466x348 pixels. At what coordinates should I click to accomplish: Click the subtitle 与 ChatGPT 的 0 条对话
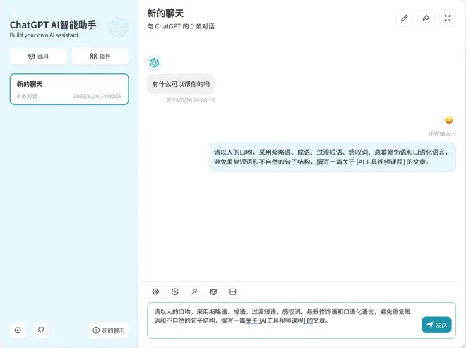(181, 26)
